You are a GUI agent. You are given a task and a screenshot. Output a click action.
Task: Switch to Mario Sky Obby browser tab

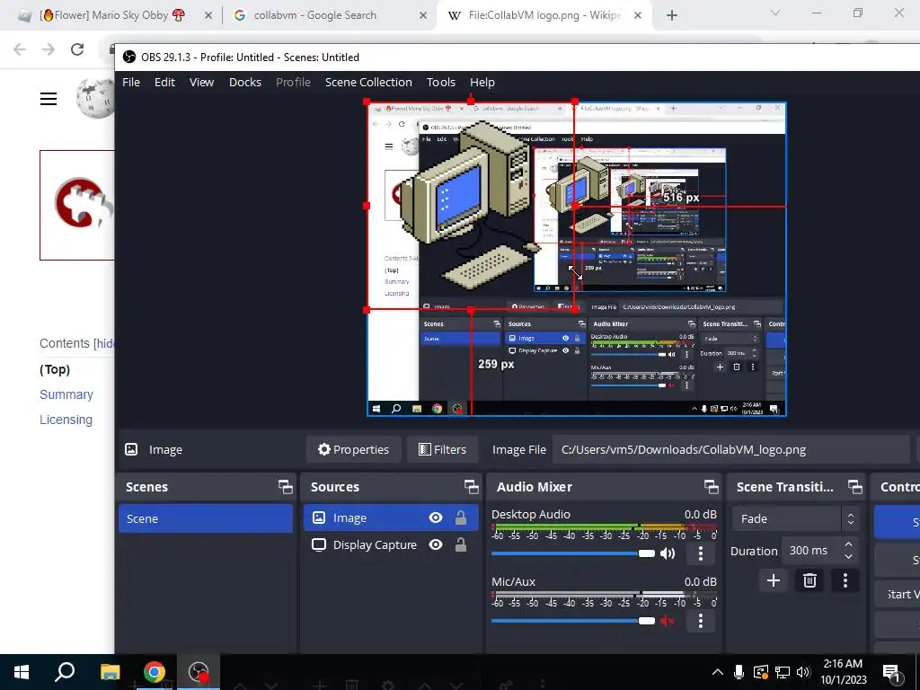click(111, 15)
